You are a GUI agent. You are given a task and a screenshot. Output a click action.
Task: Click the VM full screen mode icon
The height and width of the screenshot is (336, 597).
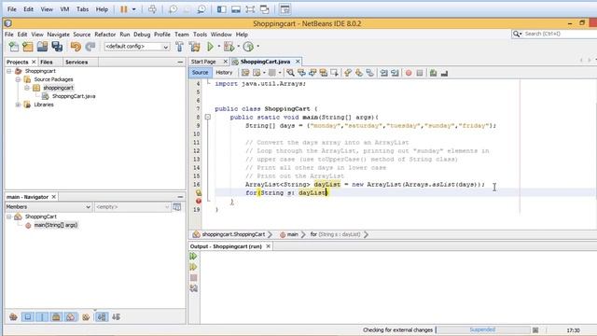[250, 9]
